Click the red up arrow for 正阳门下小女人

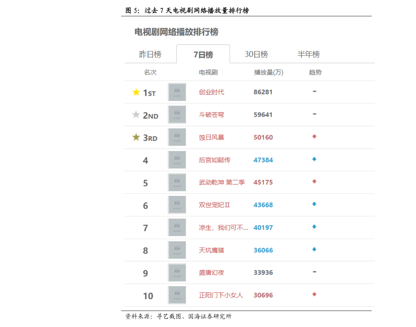pyautogui.click(x=314, y=295)
